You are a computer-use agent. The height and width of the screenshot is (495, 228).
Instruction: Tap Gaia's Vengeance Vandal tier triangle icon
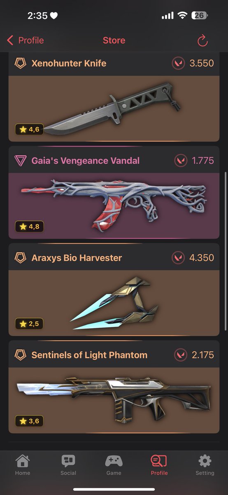[20, 160]
